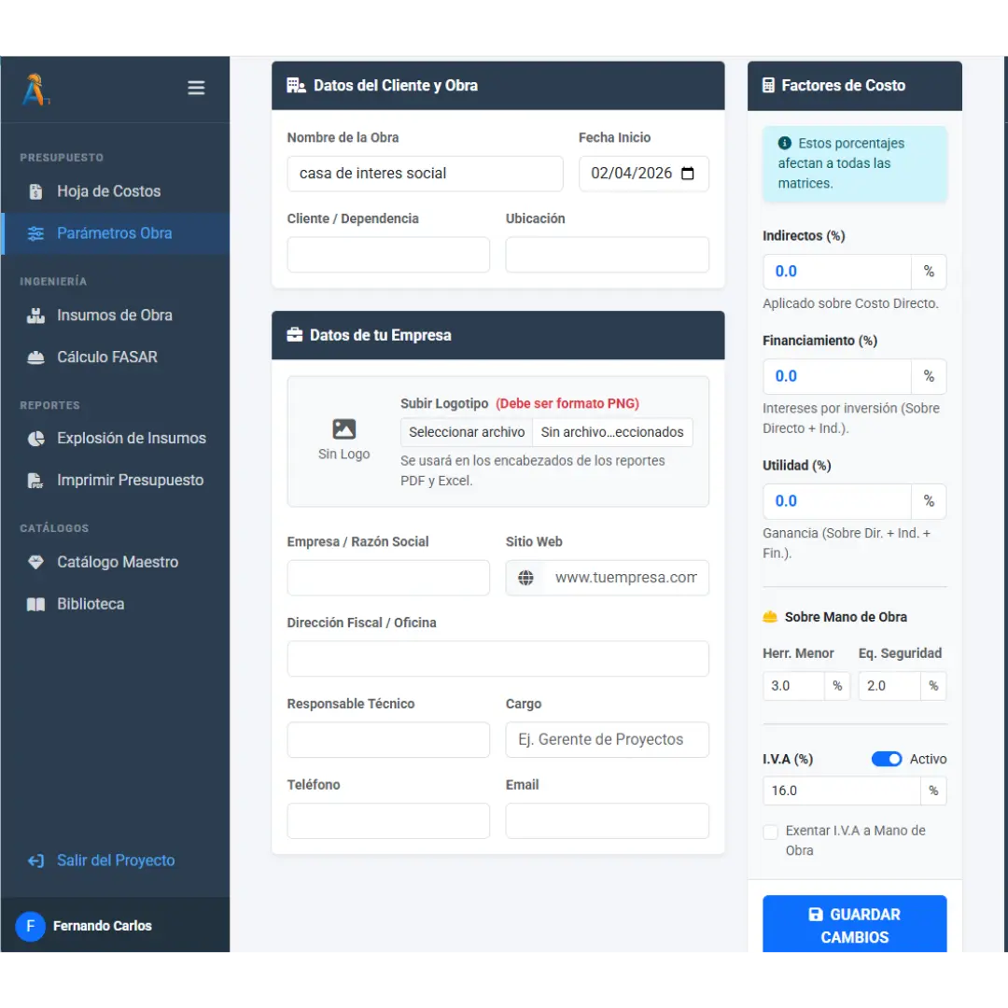Click the Financiamiento percentage field

[837, 377]
